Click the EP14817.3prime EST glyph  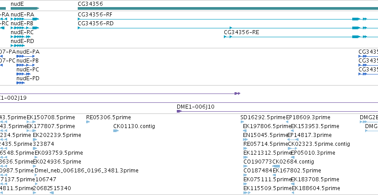pyautogui.click(x=293, y=140)
